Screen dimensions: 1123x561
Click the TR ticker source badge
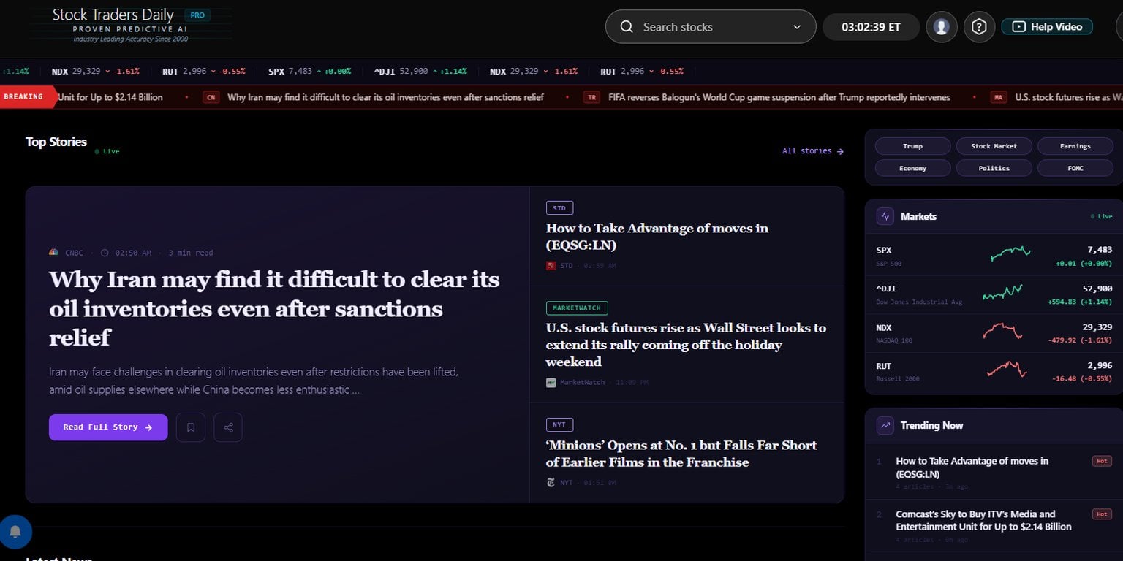591,97
